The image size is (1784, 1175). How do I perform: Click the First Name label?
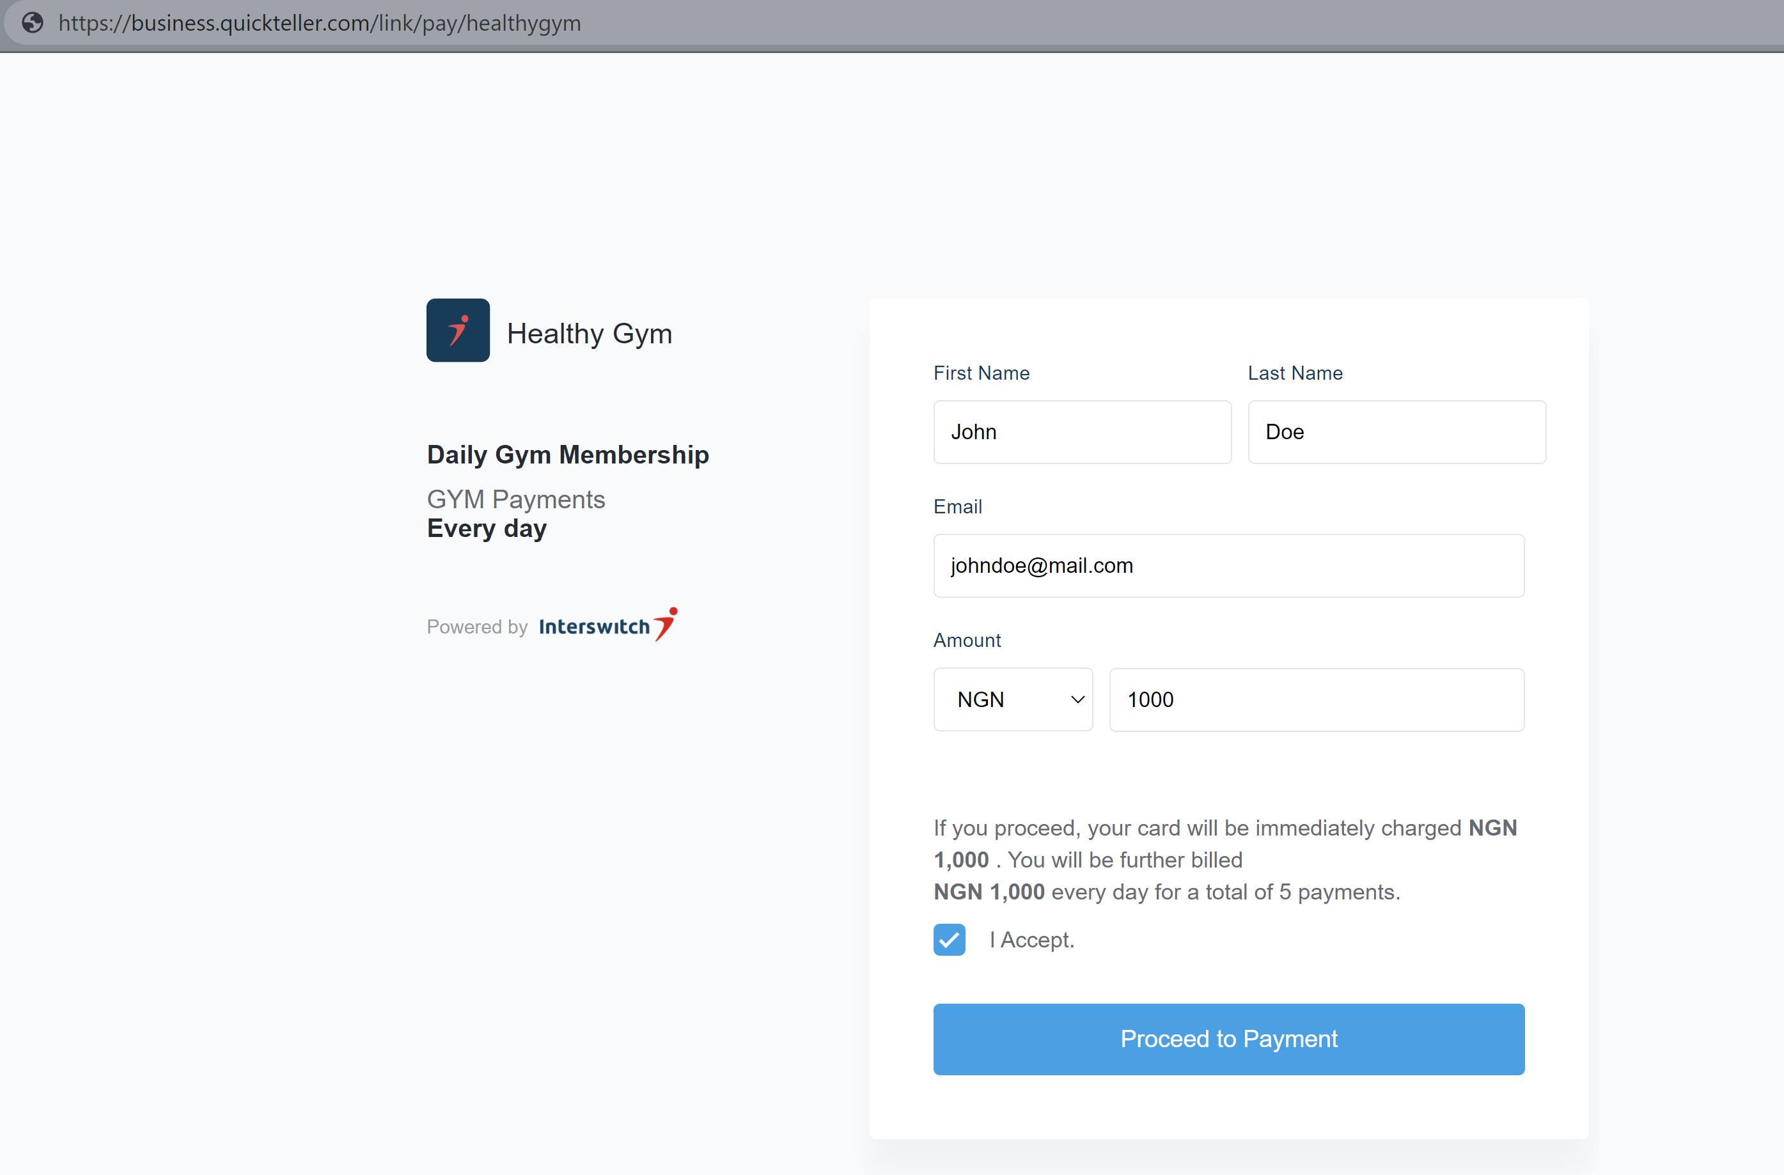[x=980, y=373]
